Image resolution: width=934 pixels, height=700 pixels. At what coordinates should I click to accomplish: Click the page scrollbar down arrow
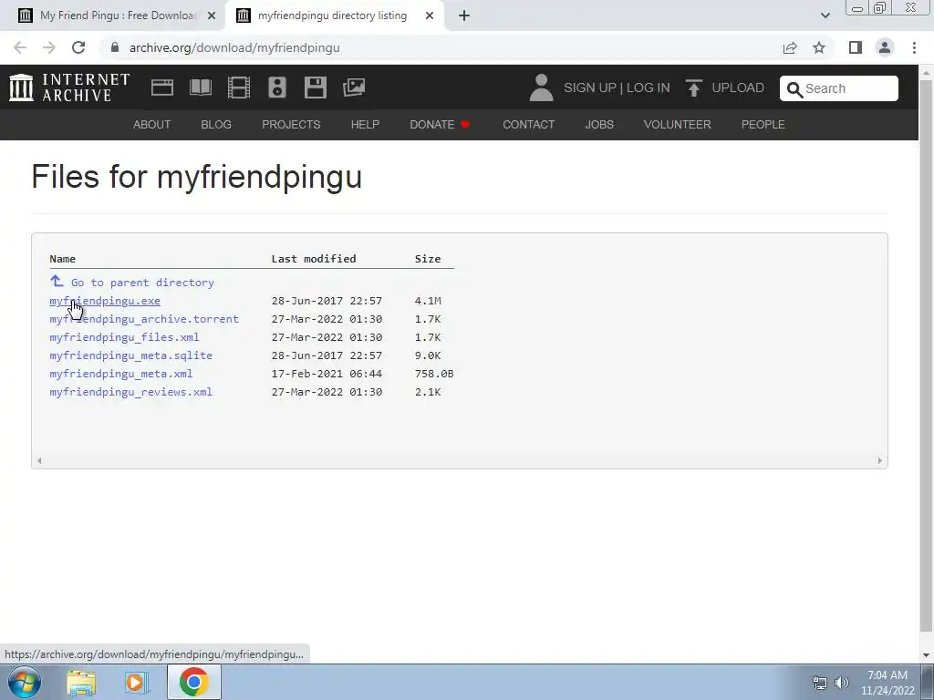pos(927,655)
